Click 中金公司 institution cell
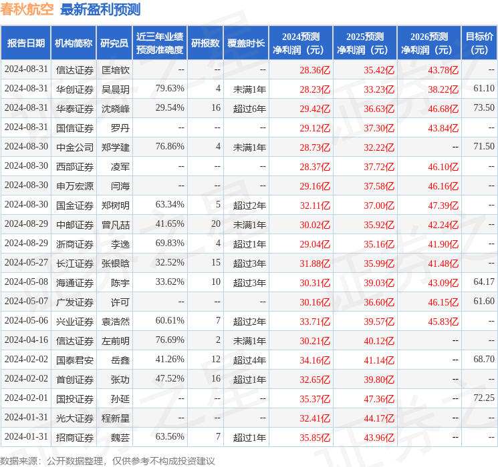The image size is (498, 467). point(75,147)
